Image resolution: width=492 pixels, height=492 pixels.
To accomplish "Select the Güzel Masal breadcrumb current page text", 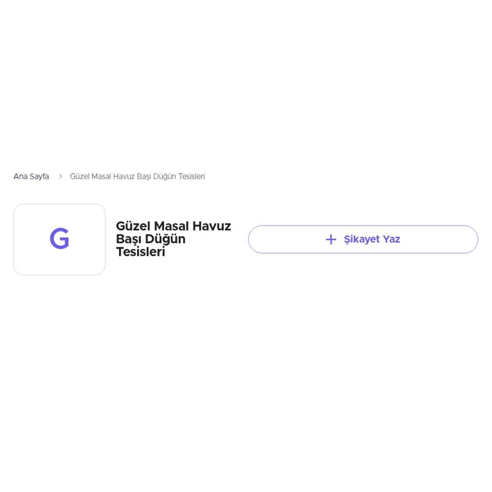I will pyautogui.click(x=137, y=176).
